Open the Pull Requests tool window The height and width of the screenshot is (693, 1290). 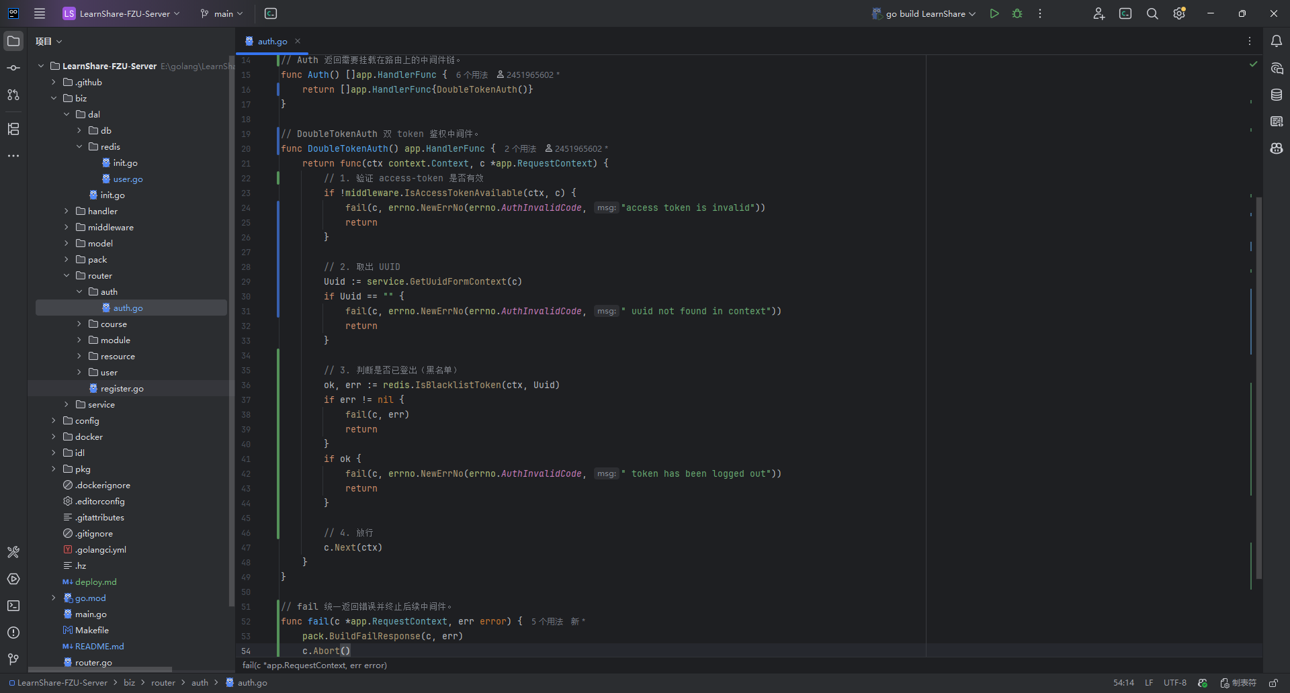(x=13, y=95)
